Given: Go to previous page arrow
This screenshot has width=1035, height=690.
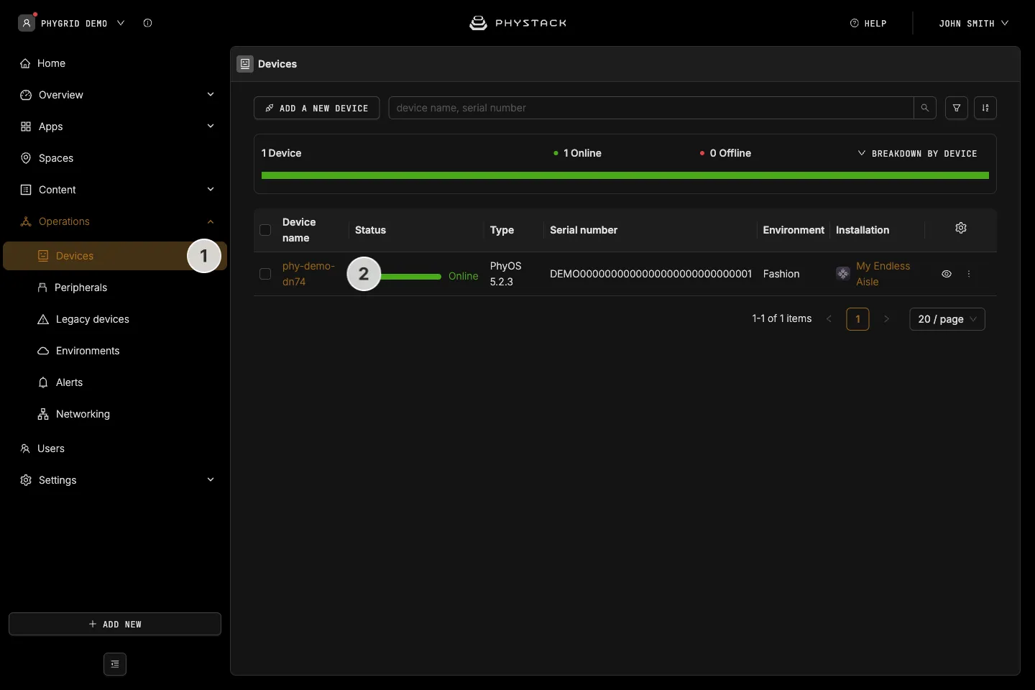Looking at the screenshot, I should pos(829,319).
